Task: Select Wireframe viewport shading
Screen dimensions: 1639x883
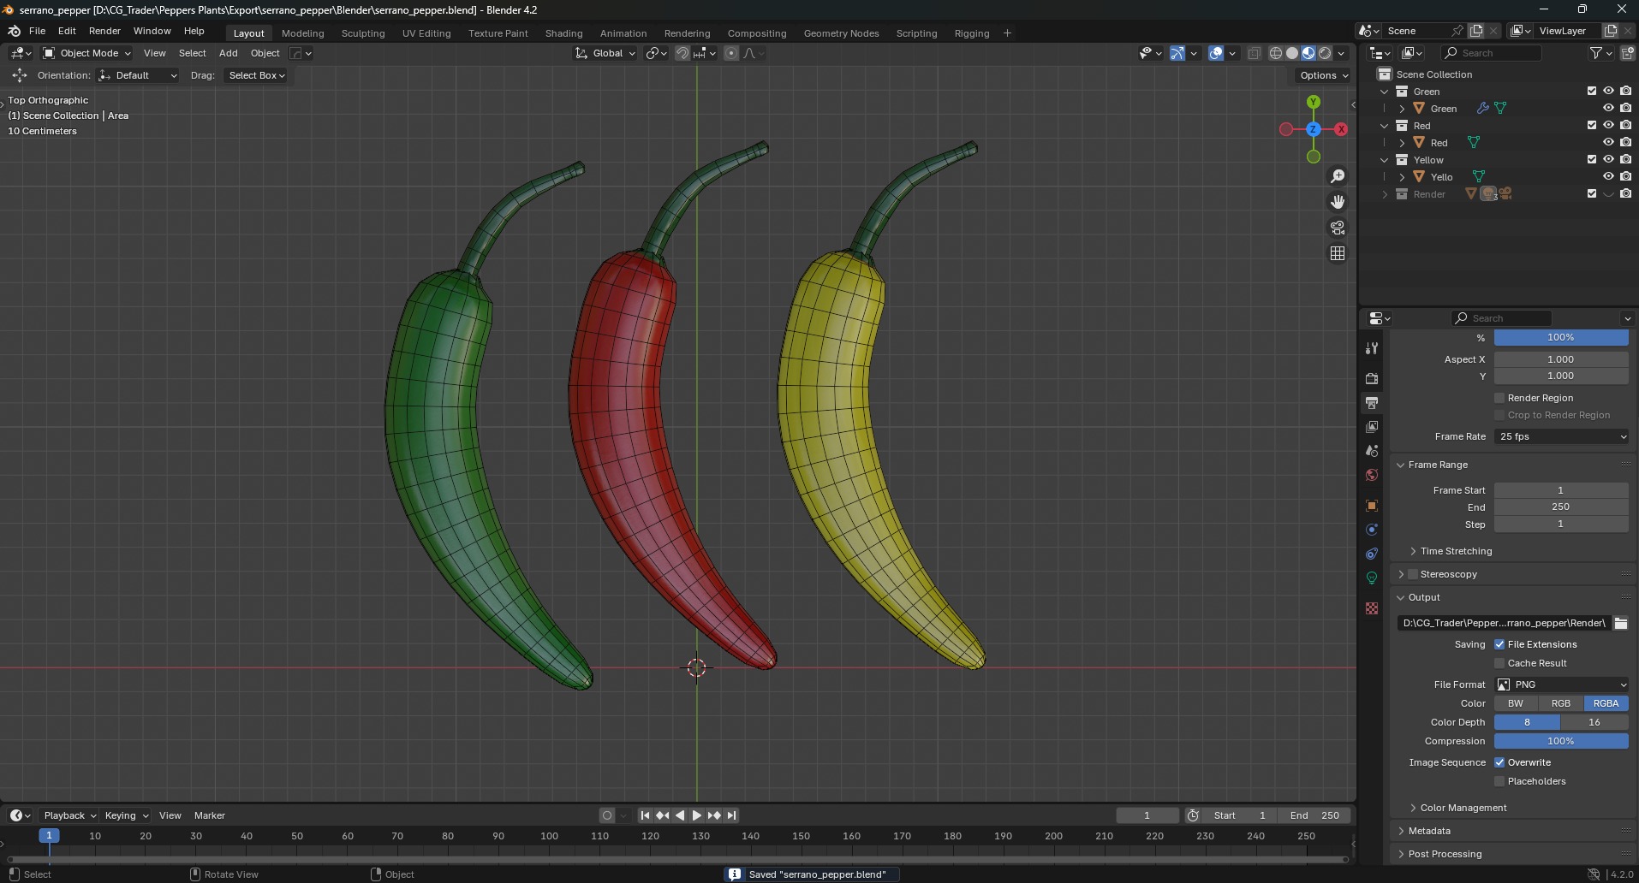Action: [x=1276, y=53]
